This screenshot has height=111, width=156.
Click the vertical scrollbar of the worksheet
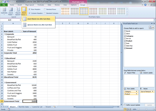pos(121,53)
